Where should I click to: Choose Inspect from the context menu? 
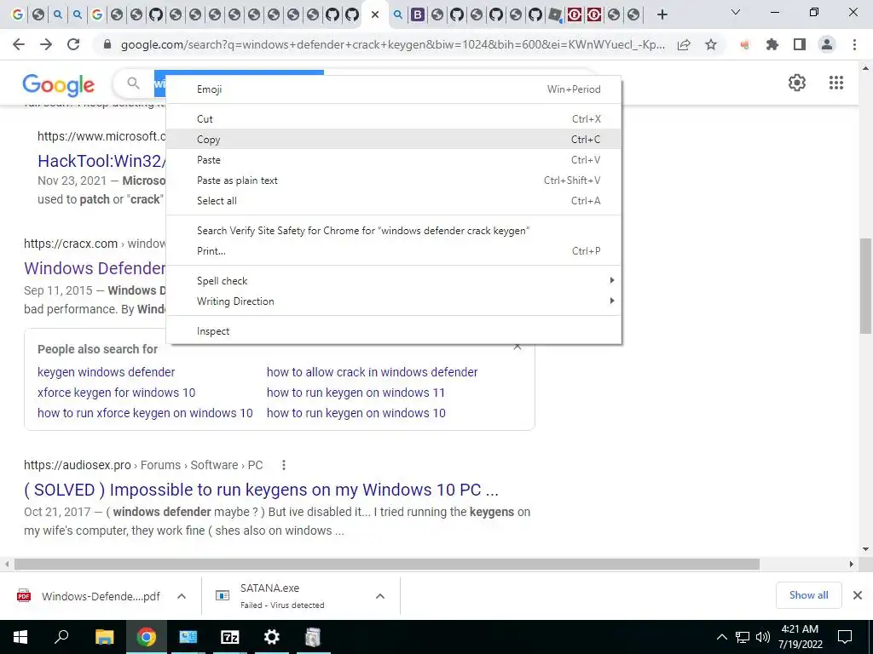[x=394, y=331]
